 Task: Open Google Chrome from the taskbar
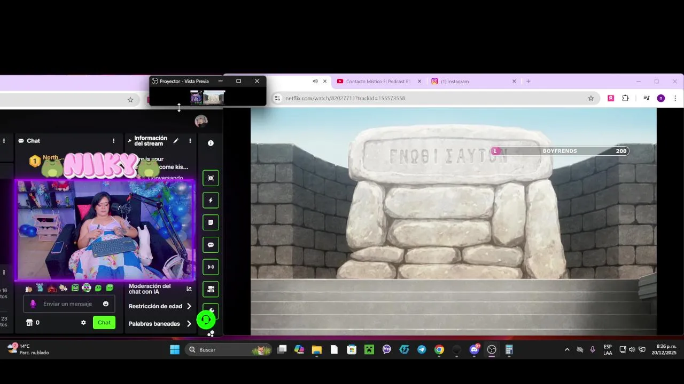(439, 350)
